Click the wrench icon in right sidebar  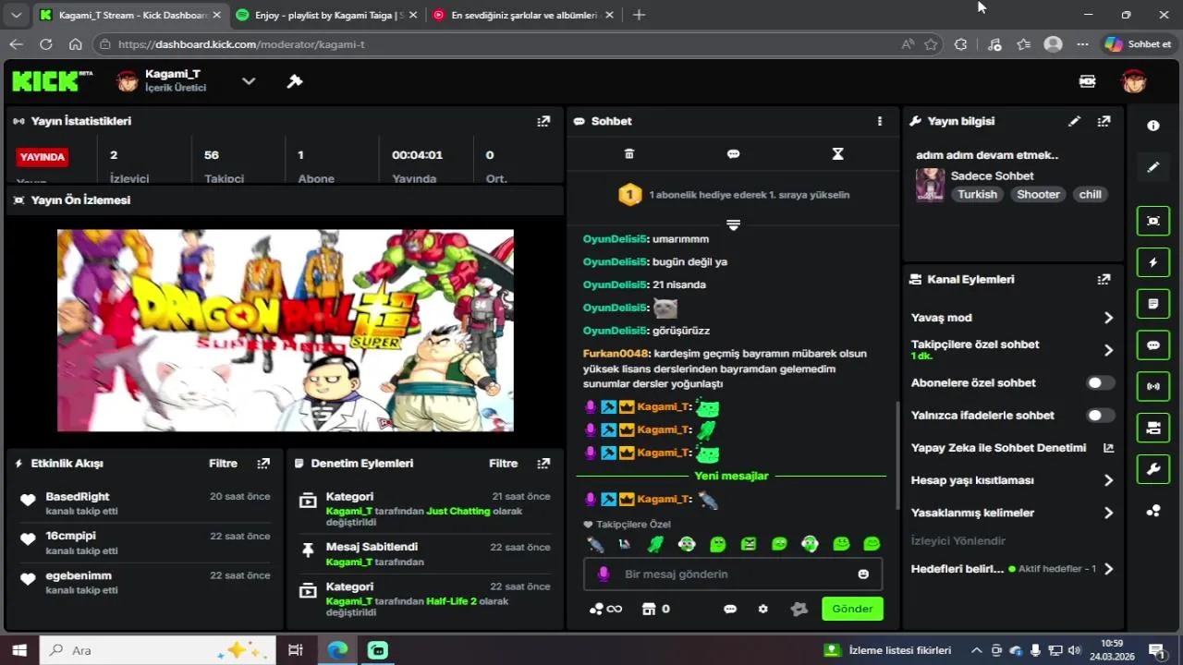point(1153,469)
